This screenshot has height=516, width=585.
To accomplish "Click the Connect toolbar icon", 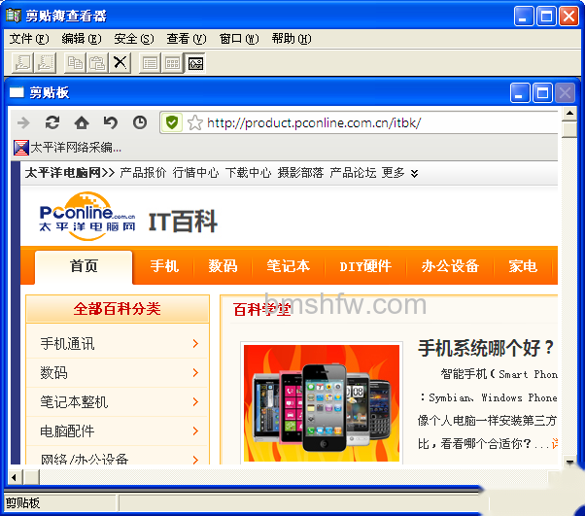I will point(22,63).
